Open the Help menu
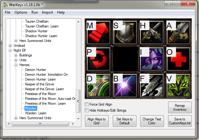 61,12
